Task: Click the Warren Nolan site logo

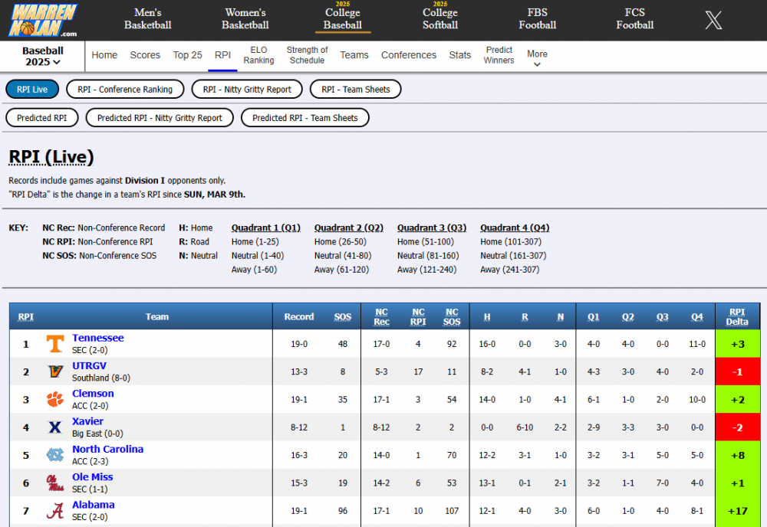Action: tap(44, 20)
